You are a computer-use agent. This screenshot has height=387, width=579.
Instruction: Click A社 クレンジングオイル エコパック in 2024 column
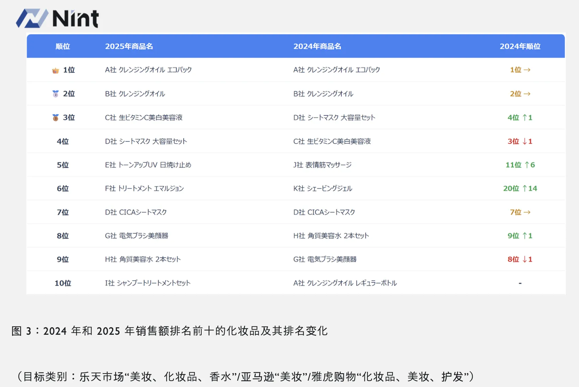[x=336, y=70]
